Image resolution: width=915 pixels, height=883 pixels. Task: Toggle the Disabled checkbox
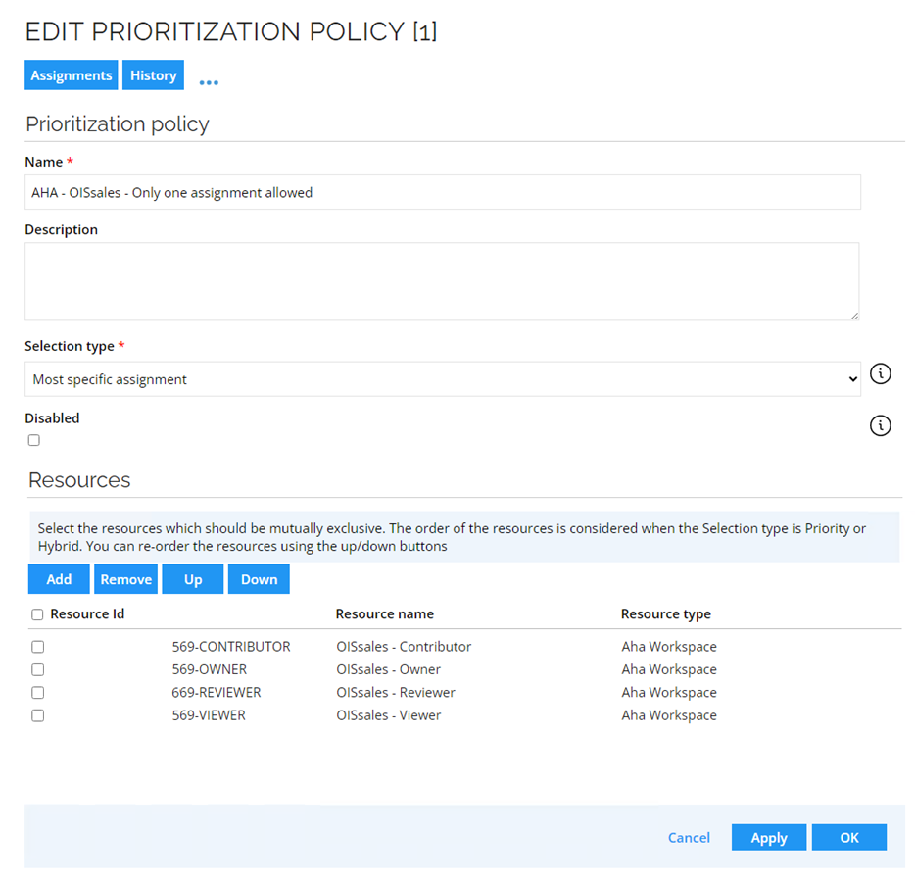tap(34, 440)
